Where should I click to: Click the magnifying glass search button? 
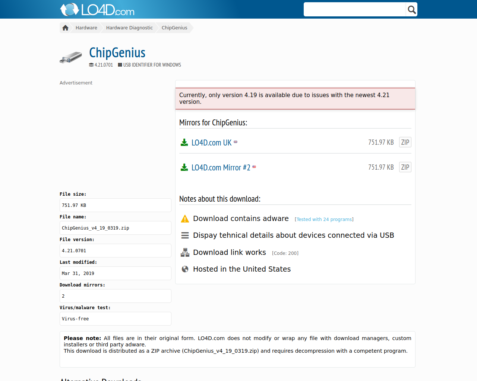point(411,9)
